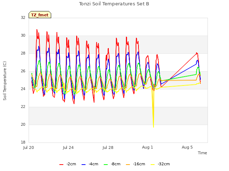
Task: Click the red -2cm peak near Aug 6
Action: click(196, 53)
